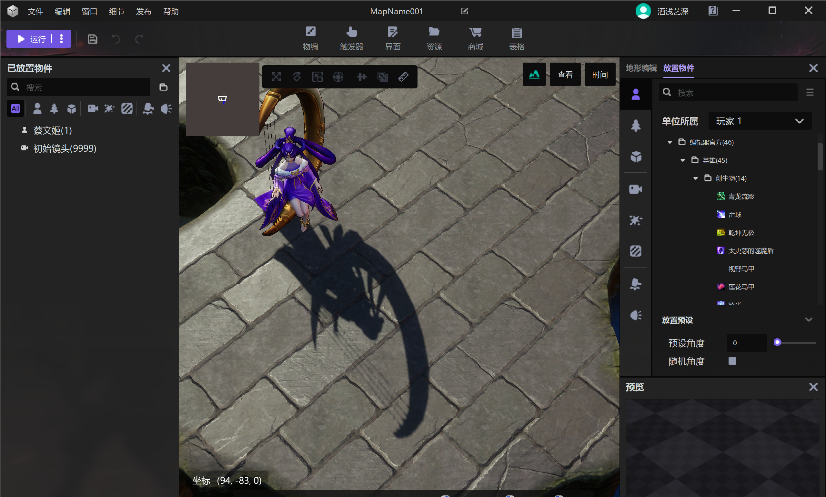Click fullscreen expand icon in viewport toolbar
The width and height of the screenshot is (826, 497).
(x=276, y=77)
